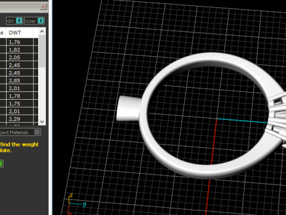Select the row with DWT value 2,29
286x215 pixels.
point(19,119)
